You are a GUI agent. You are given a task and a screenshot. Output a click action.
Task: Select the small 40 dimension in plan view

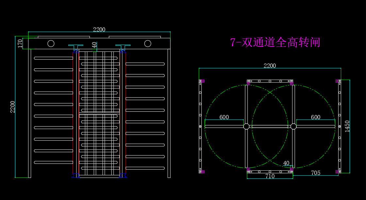pos(286,163)
